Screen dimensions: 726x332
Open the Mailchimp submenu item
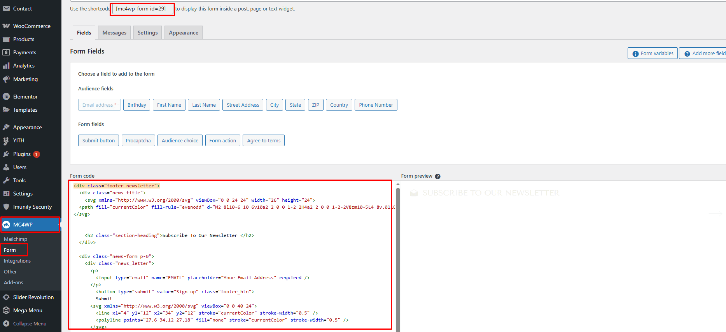pyautogui.click(x=16, y=239)
